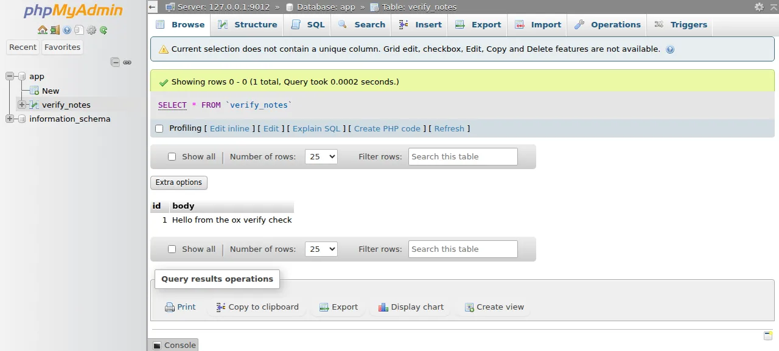
Task: Expand the verify_notes table node
Action: 22,105
